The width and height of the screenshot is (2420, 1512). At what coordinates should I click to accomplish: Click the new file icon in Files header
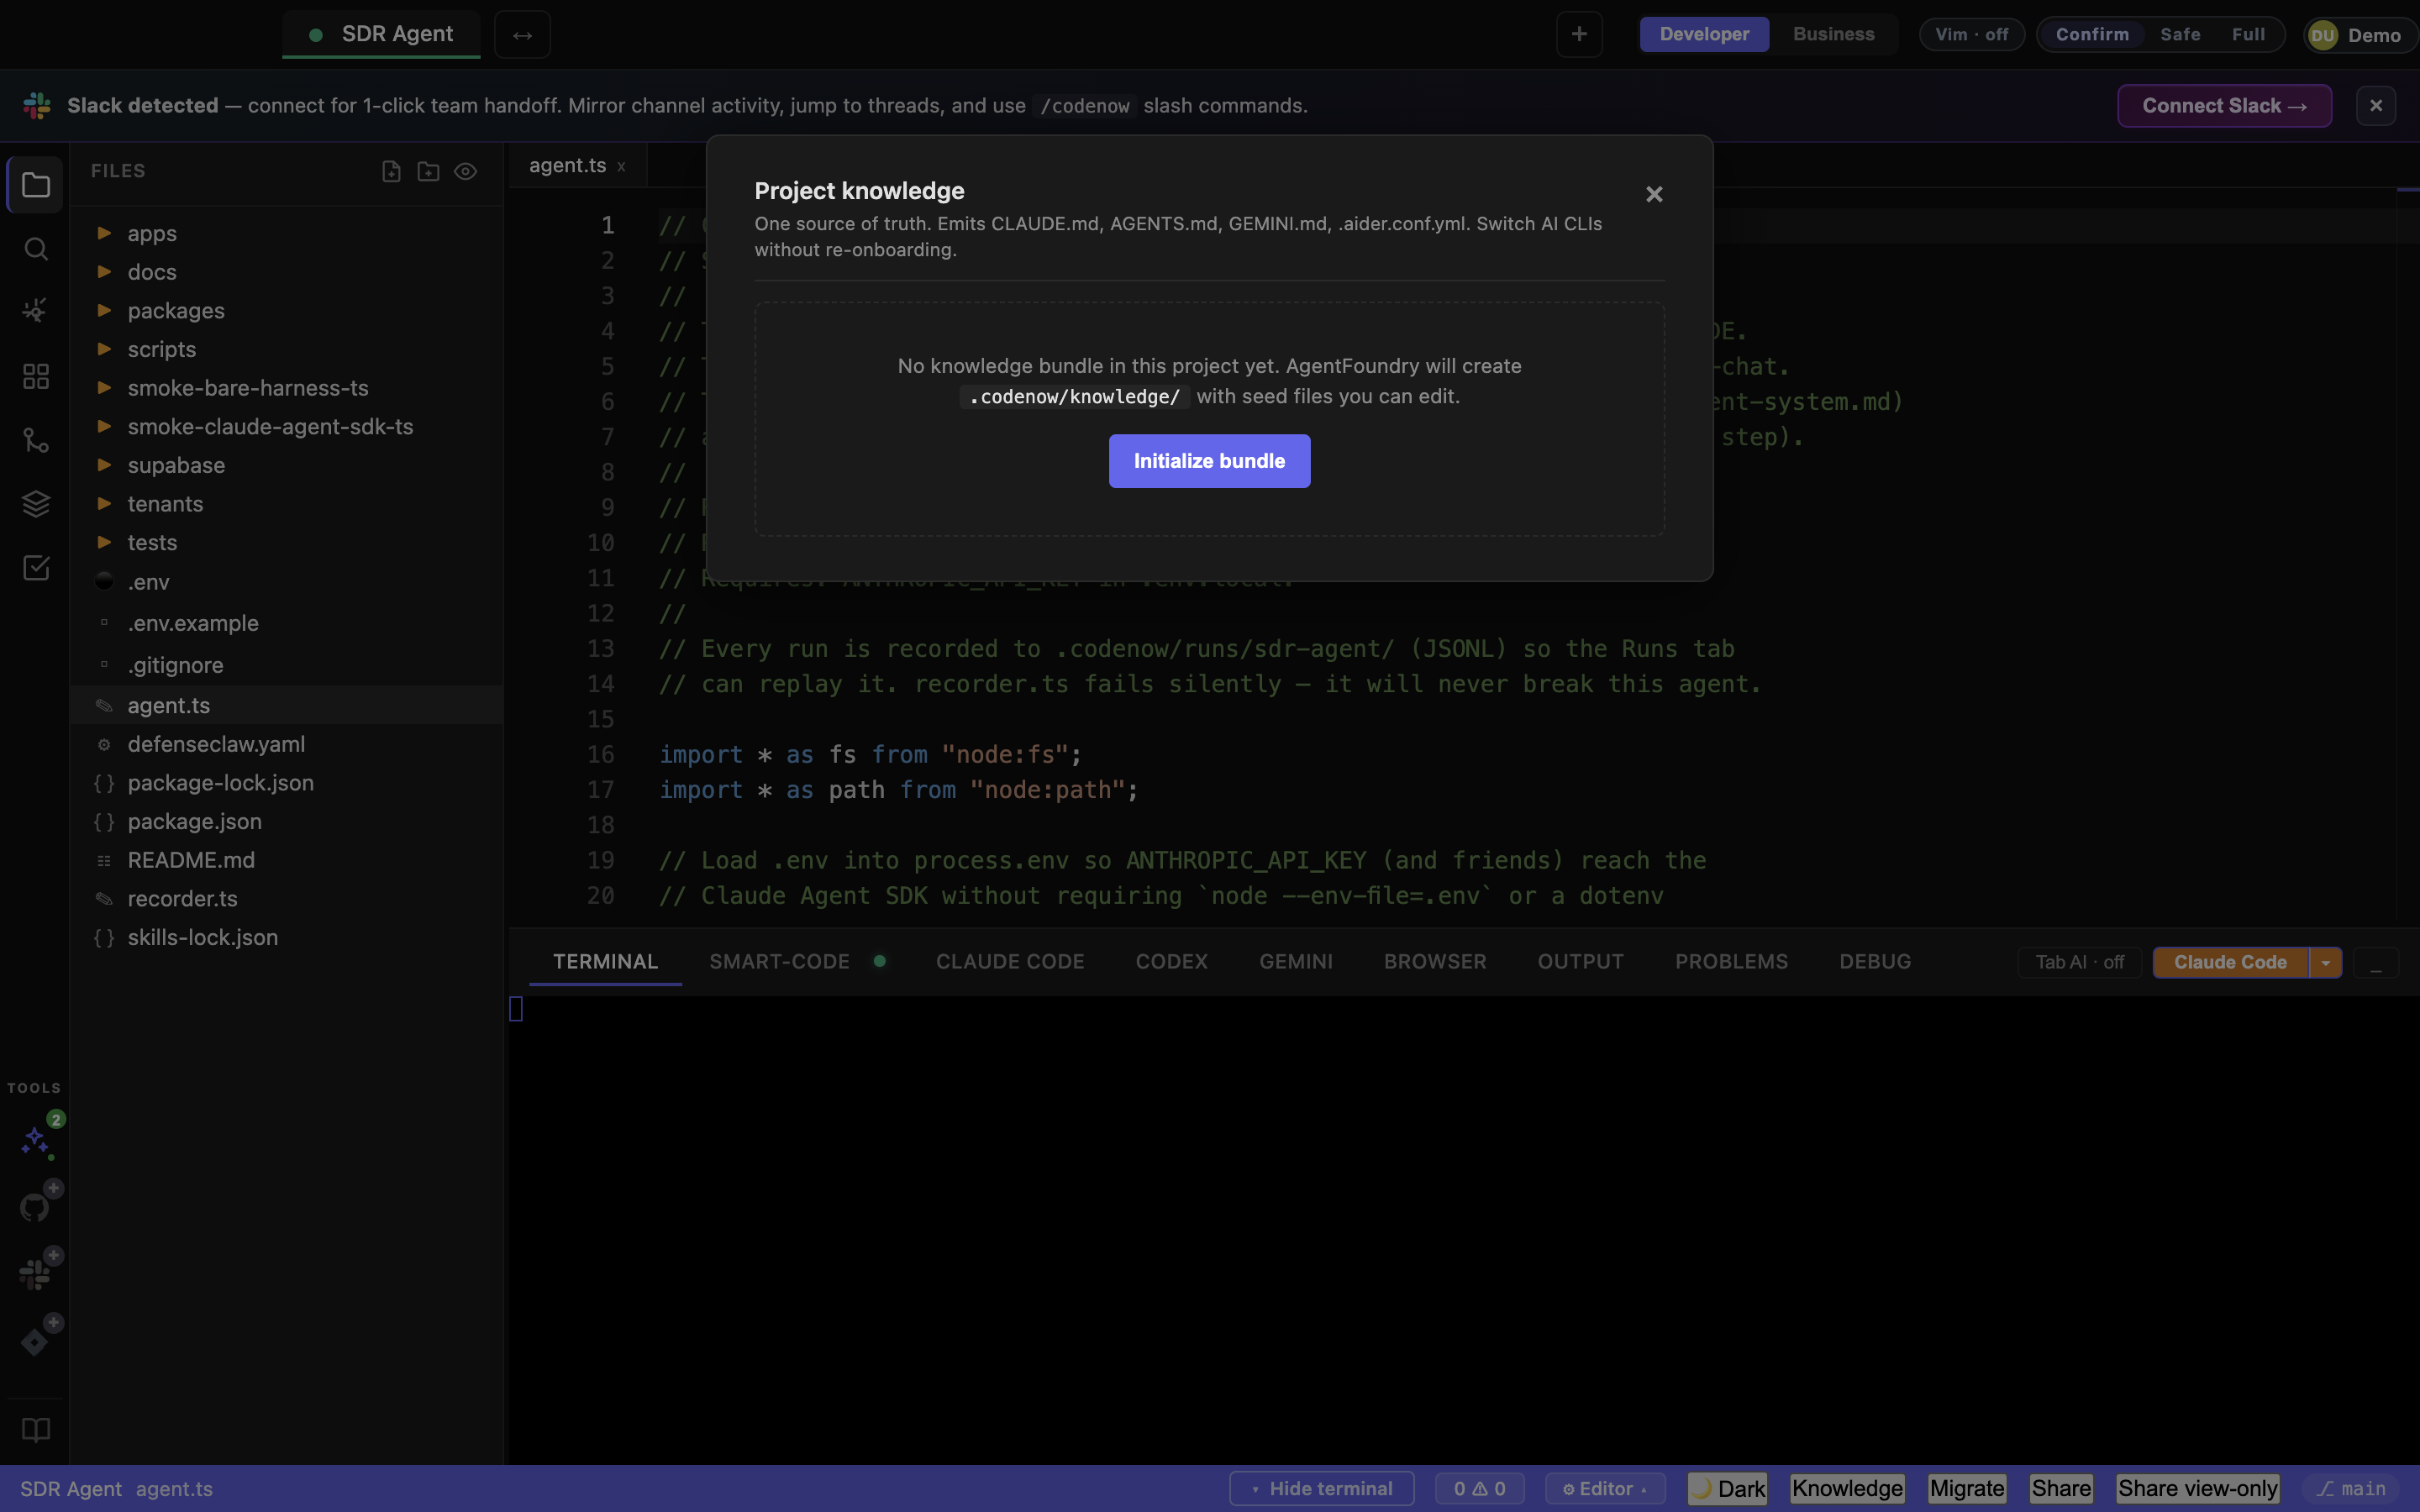click(x=391, y=172)
